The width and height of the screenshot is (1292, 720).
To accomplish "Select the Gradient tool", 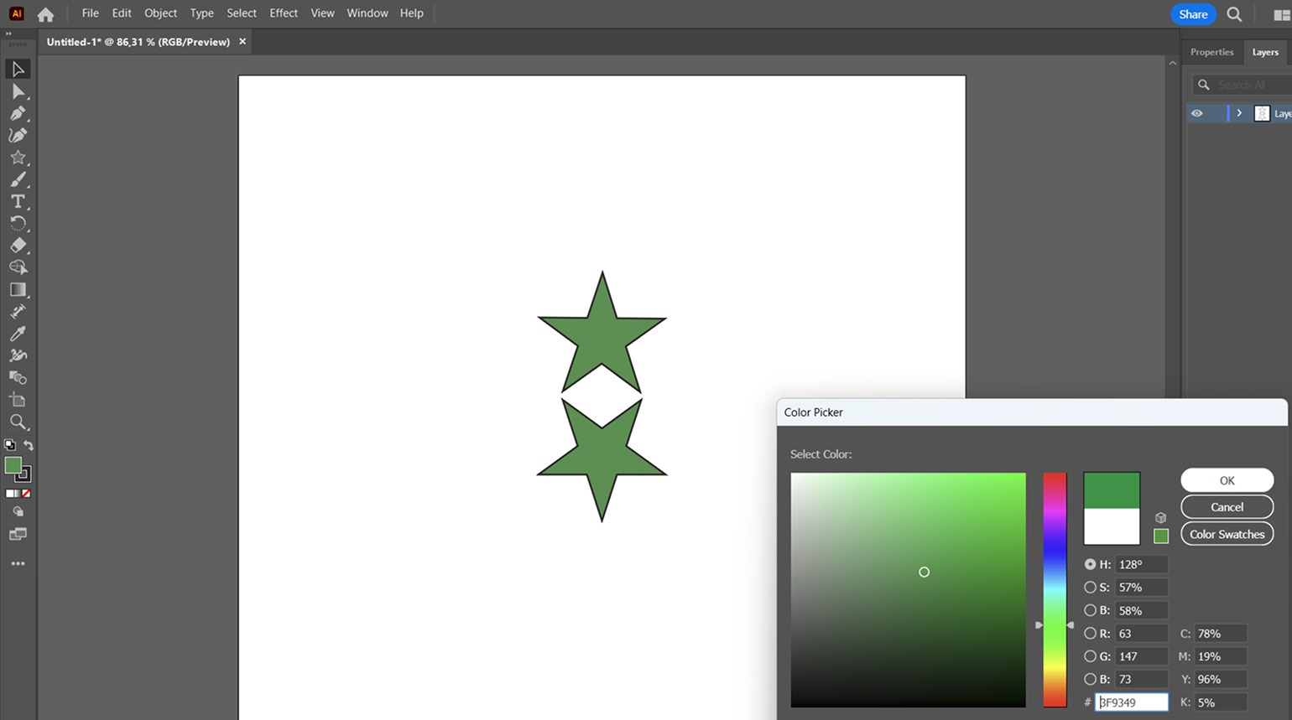I will click(18, 289).
